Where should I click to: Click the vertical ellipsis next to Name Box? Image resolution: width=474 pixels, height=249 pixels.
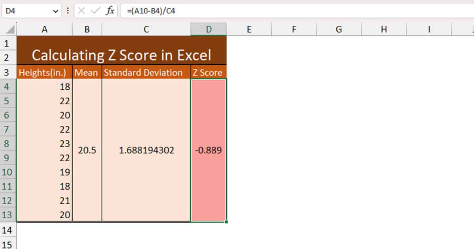point(68,11)
